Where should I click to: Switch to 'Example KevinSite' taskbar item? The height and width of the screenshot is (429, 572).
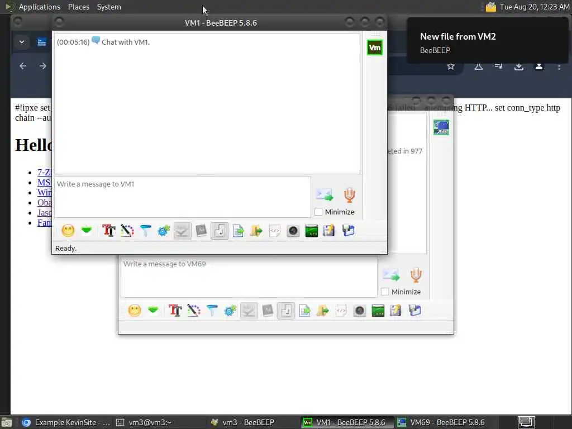pos(66,422)
